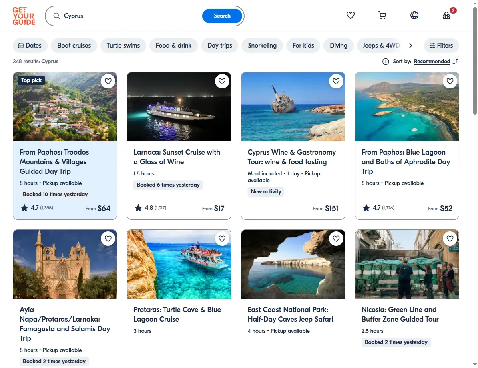Click the night cruise boat photo
This screenshot has height=368, width=478.
click(179, 107)
